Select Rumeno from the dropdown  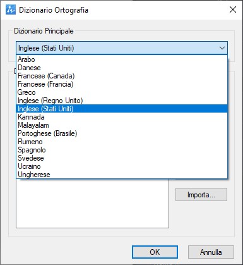[x=122, y=142]
